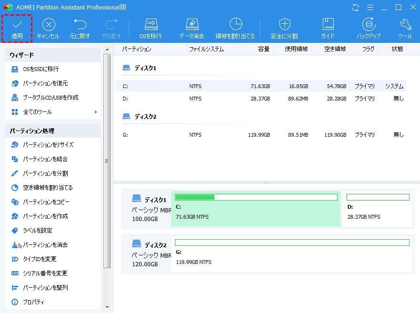This screenshot has width=420, height=313.
Task: Open the バックアップ backup tool
Action: point(369,29)
